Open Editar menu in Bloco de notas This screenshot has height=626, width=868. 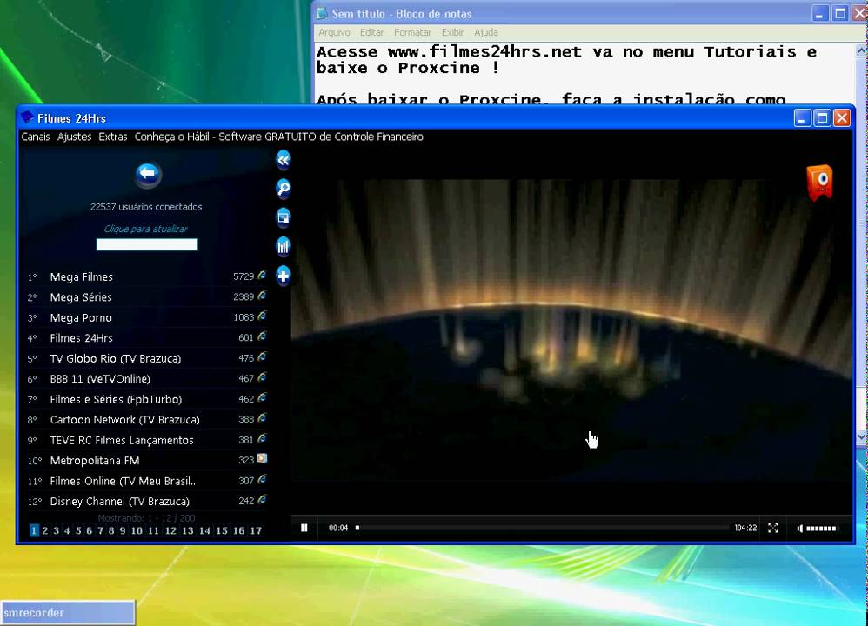tap(371, 33)
